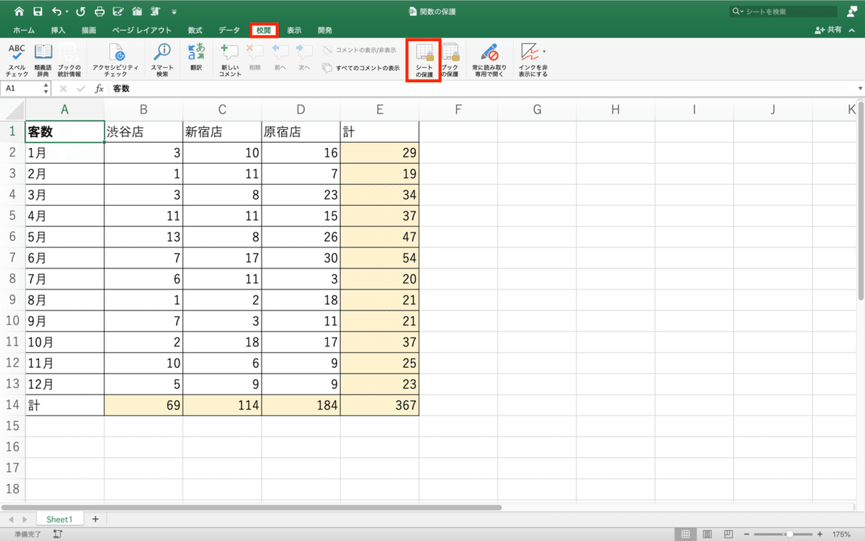Open the 類義語辞典 thesaurus
The width and height of the screenshot is (865, 541).
[43, 58]
